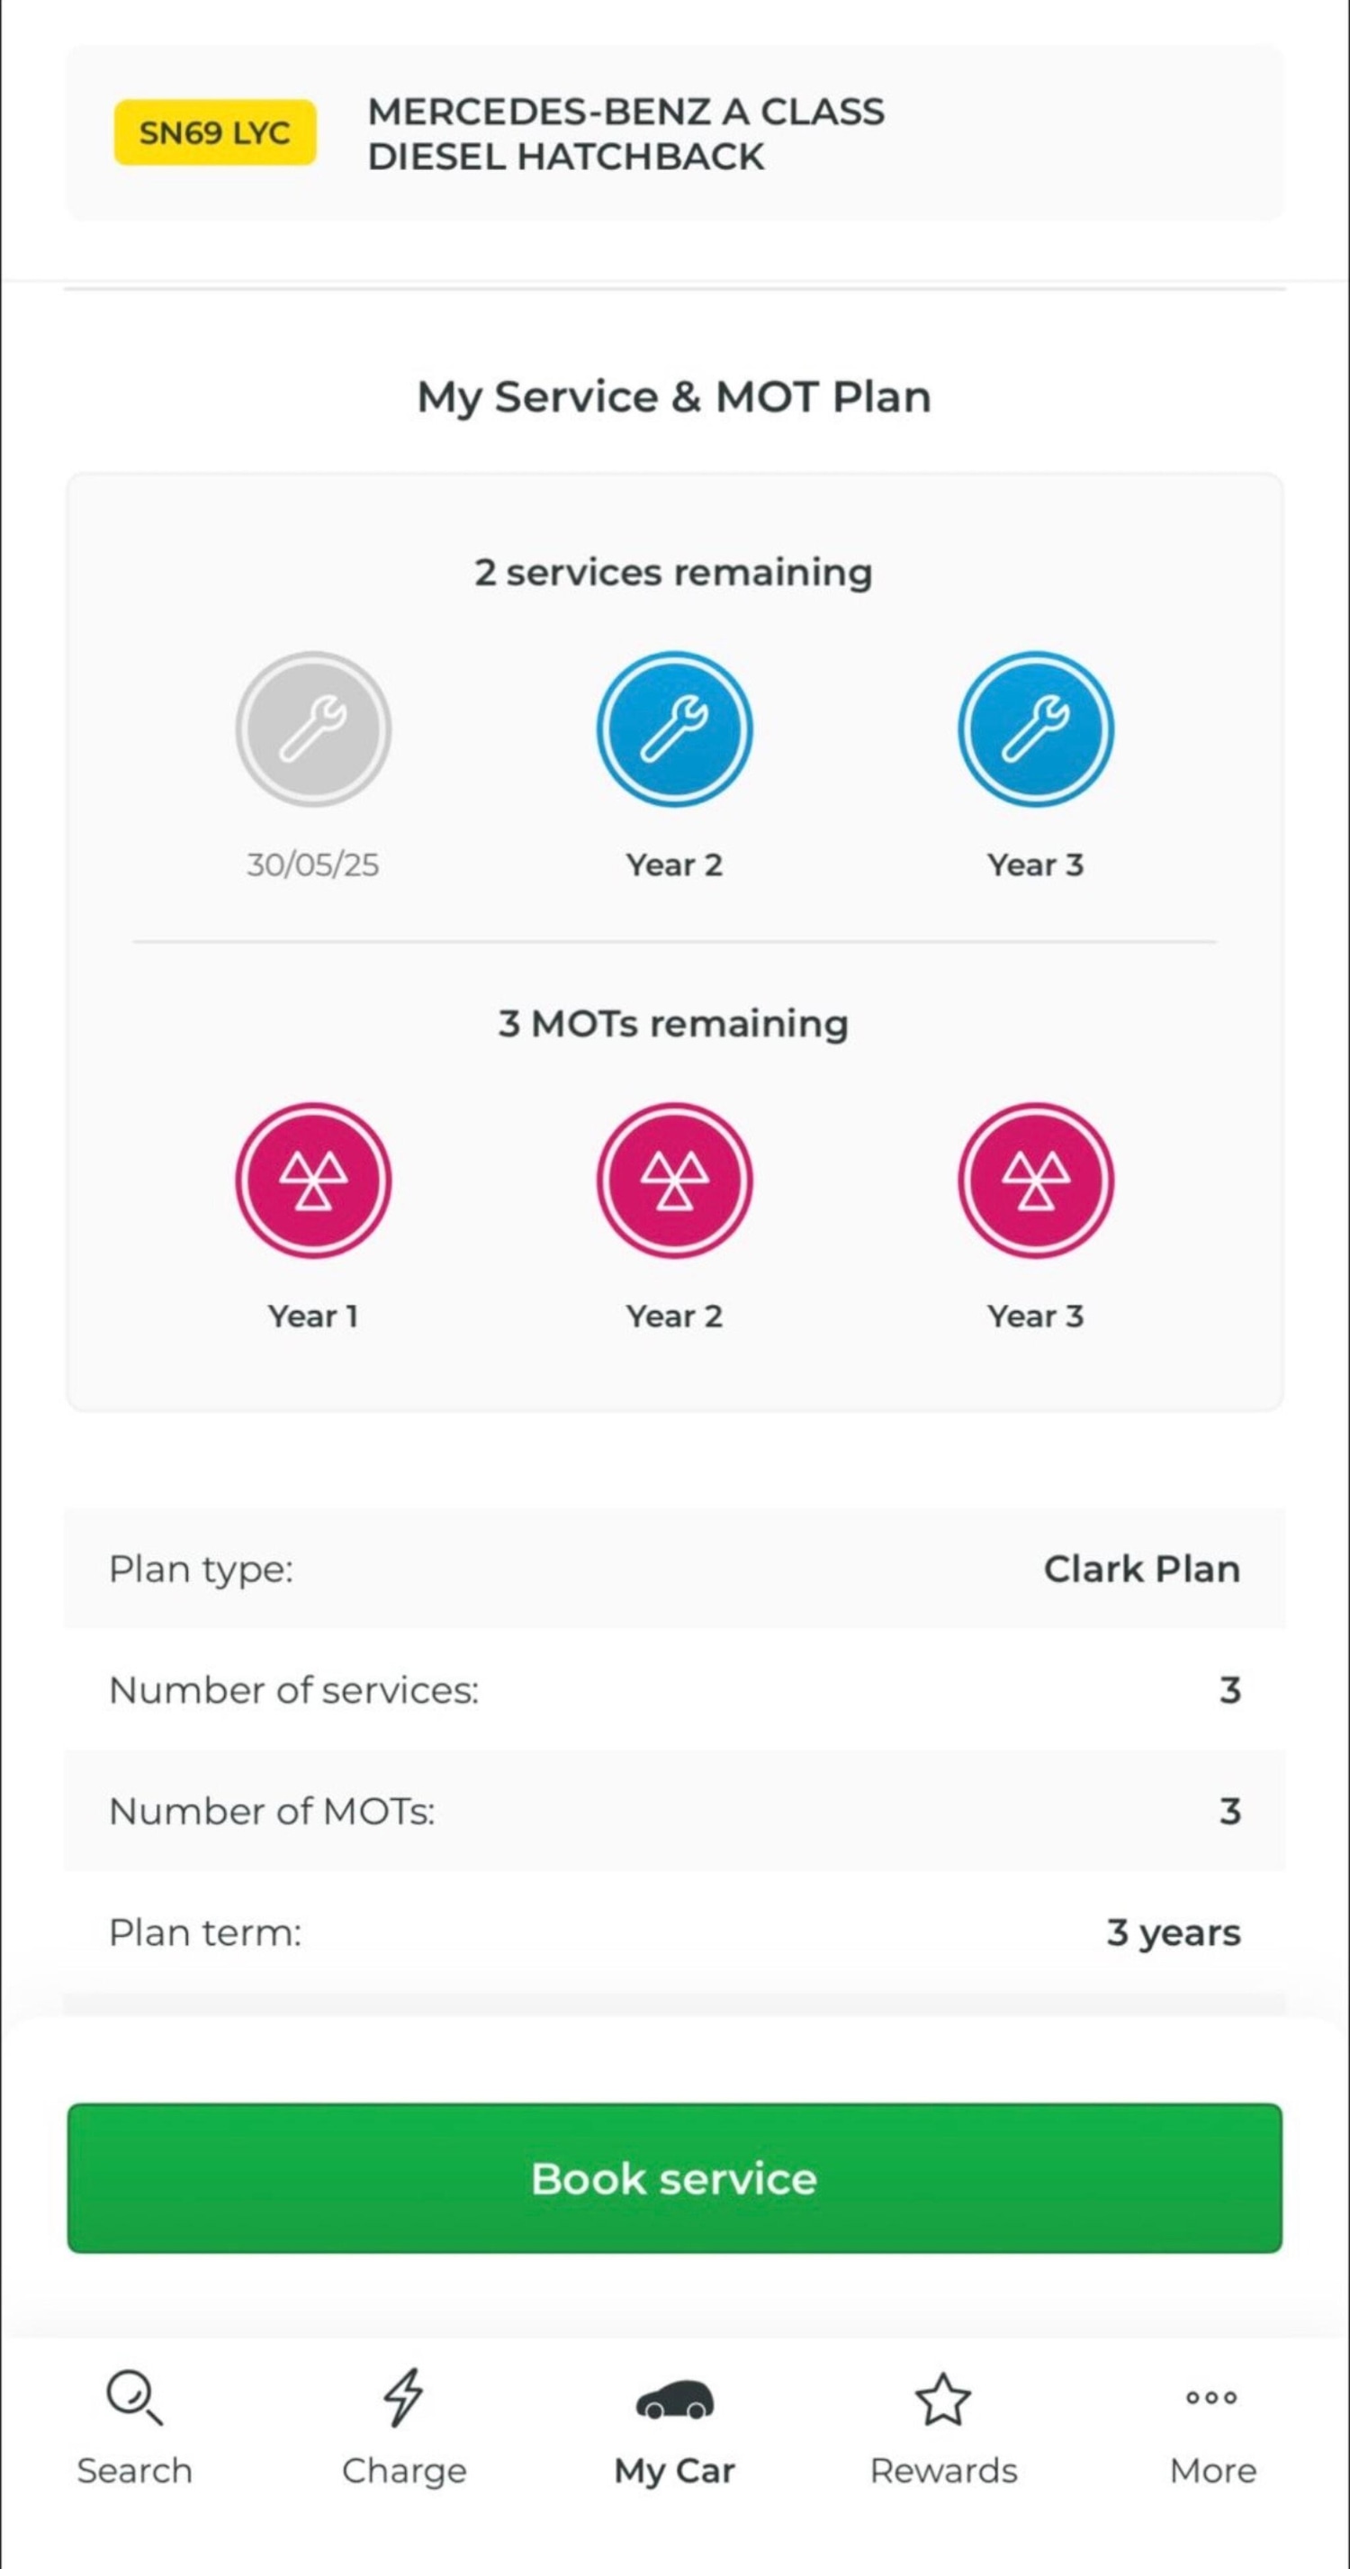Tap the Mercedes-Benz A Class vehicle name
Screen dimensions: 1350x2569
[625, 133]
